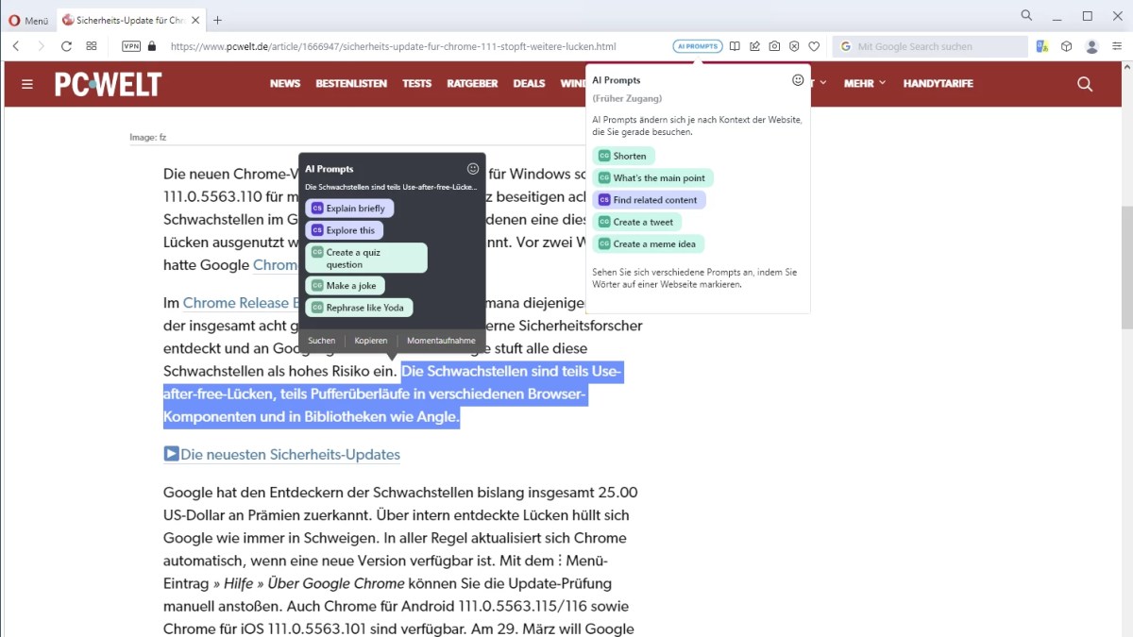Open the Opera Menü button

(28, 20)
